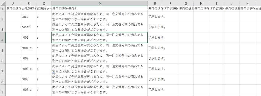Click the '商品によって発送倉庫…' cell in the base row
This screenshot has height=96, width=261.
[99, 17]
